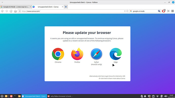Click the 'Firefox' text label
The image size is (175, 98).
coord(77,62)
